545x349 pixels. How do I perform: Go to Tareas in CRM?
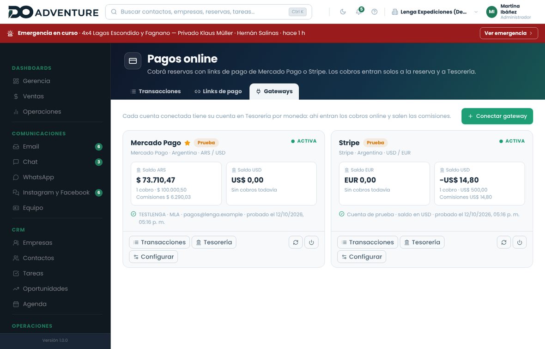pos(57,273)
